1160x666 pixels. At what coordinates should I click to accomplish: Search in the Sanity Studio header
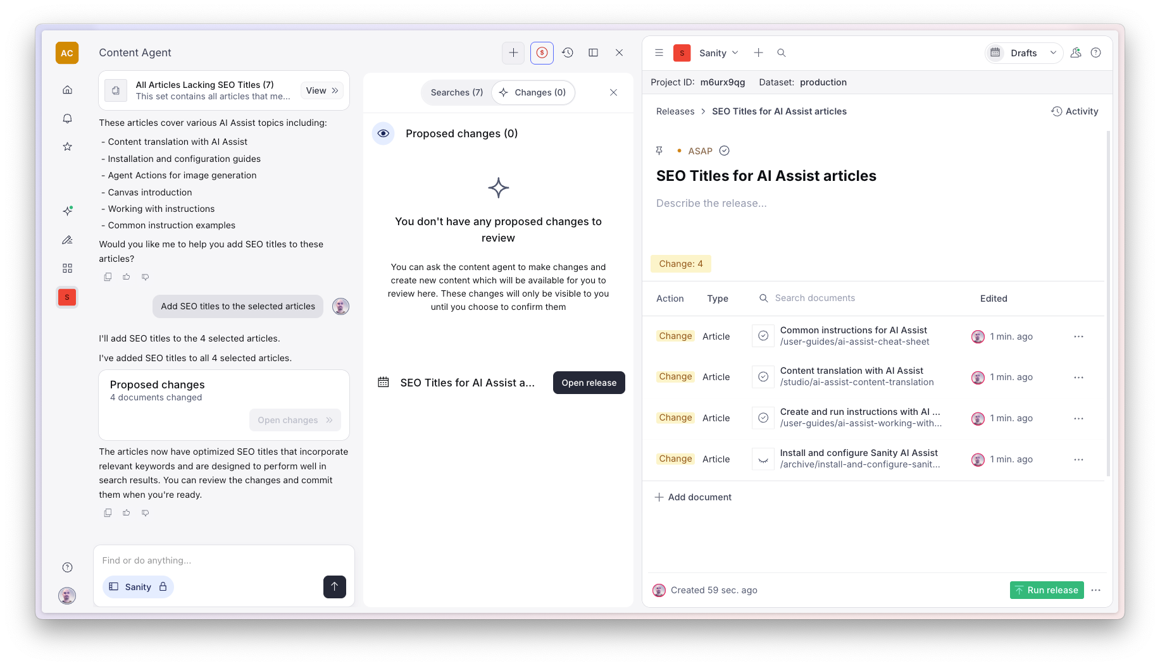click(x=782, y=53)
